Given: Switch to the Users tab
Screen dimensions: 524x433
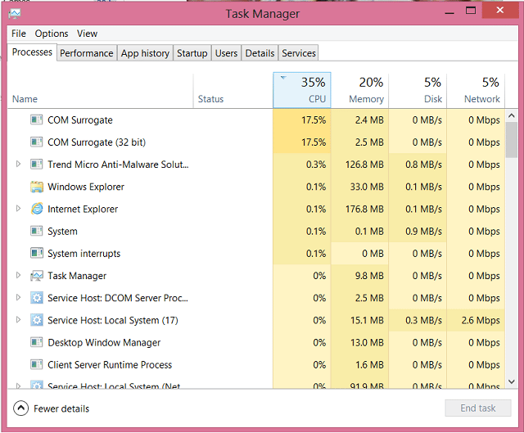Looking at the screenshot, I should [x=226, y=53].
